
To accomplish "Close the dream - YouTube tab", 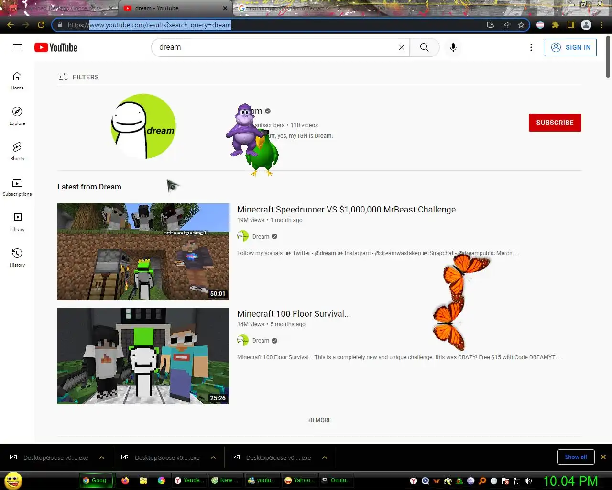I will point(225,8).
